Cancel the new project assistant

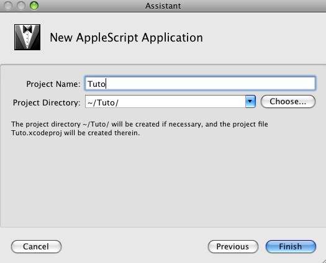(x=36, y=247)
